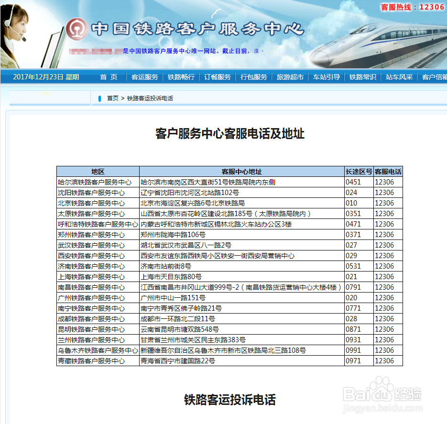Click the 铁路客运投诉电话 section heading
This screenshot has height=424, width=447.
[x=230, y=400]
